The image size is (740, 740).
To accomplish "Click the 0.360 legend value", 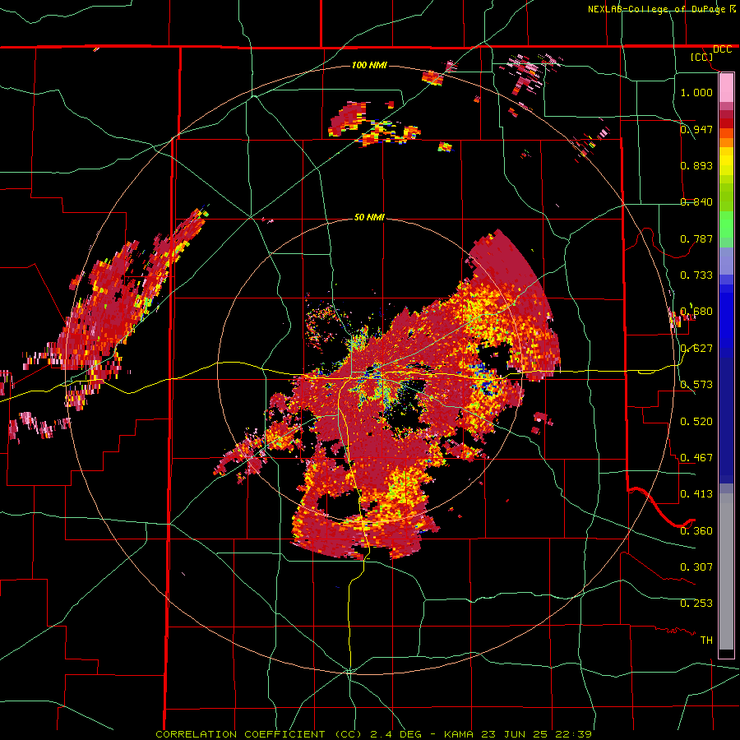I will [696, 530].
